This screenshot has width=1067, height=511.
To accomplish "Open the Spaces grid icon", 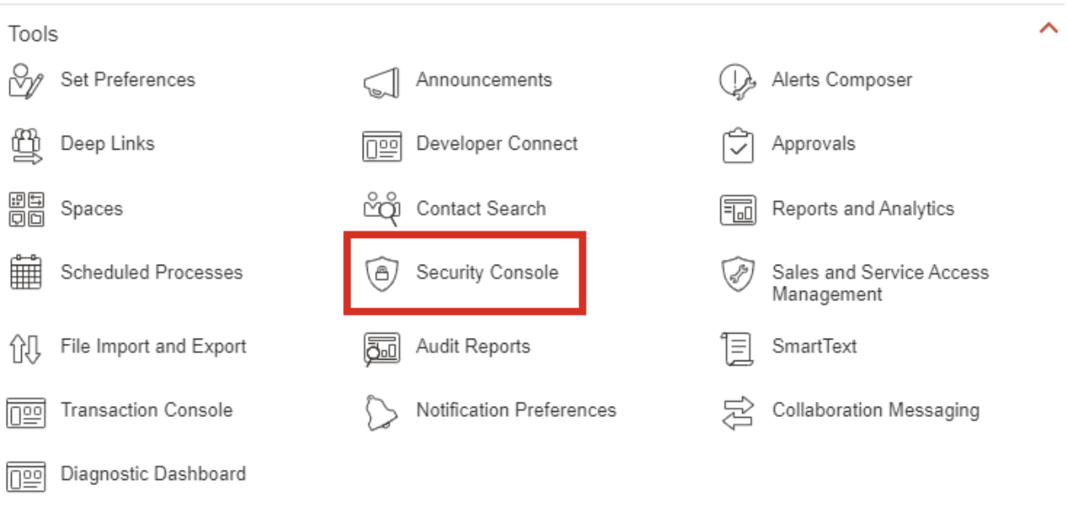I will point(25,209).
